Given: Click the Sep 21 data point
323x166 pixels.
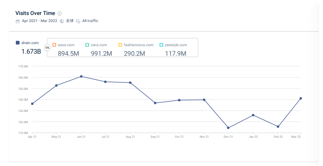Looking at the screenshot, I should (155, 103).
